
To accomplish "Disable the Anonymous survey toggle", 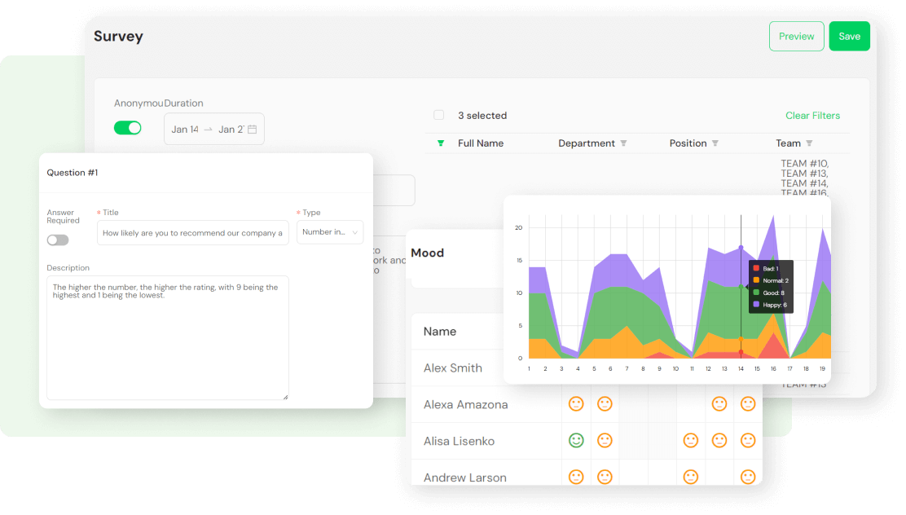I will tap(128, 128).
